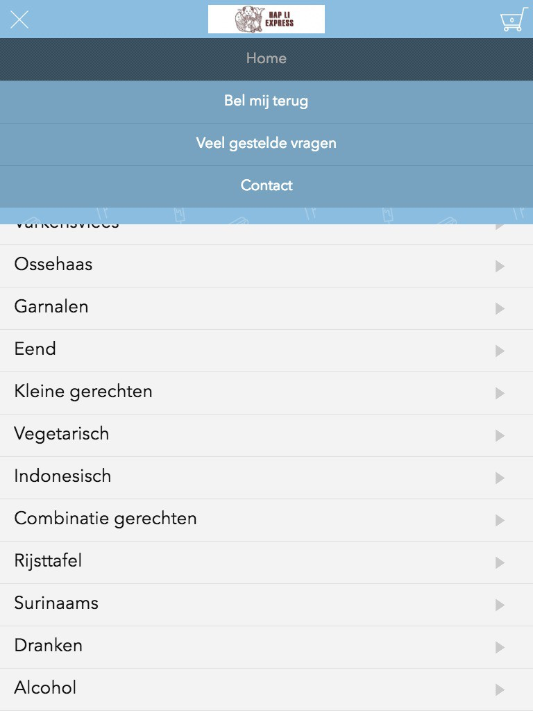Click arrow icon beside Indonesisch
Screen dimensions: 533x711
[x=500, y=478]
